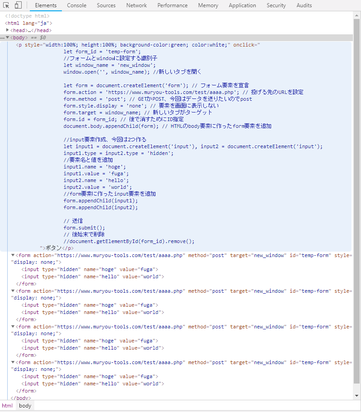This screenshot has height=412, width=361.
Task: Switch to the Network tab
Action: click(x=136, y=5)
